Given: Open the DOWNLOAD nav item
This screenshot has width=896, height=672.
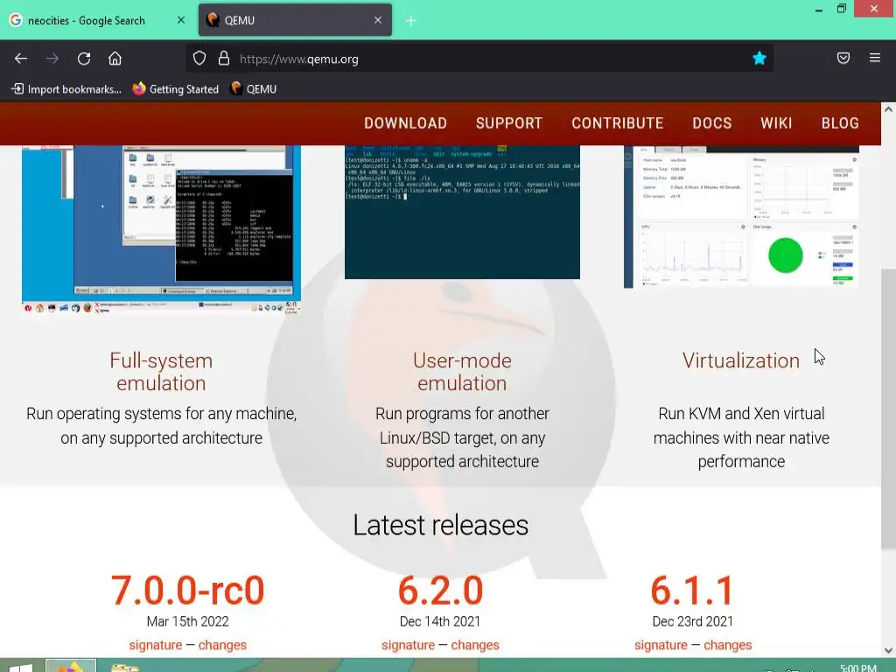Looking at the screenshot, I should [x=406, y=123].
